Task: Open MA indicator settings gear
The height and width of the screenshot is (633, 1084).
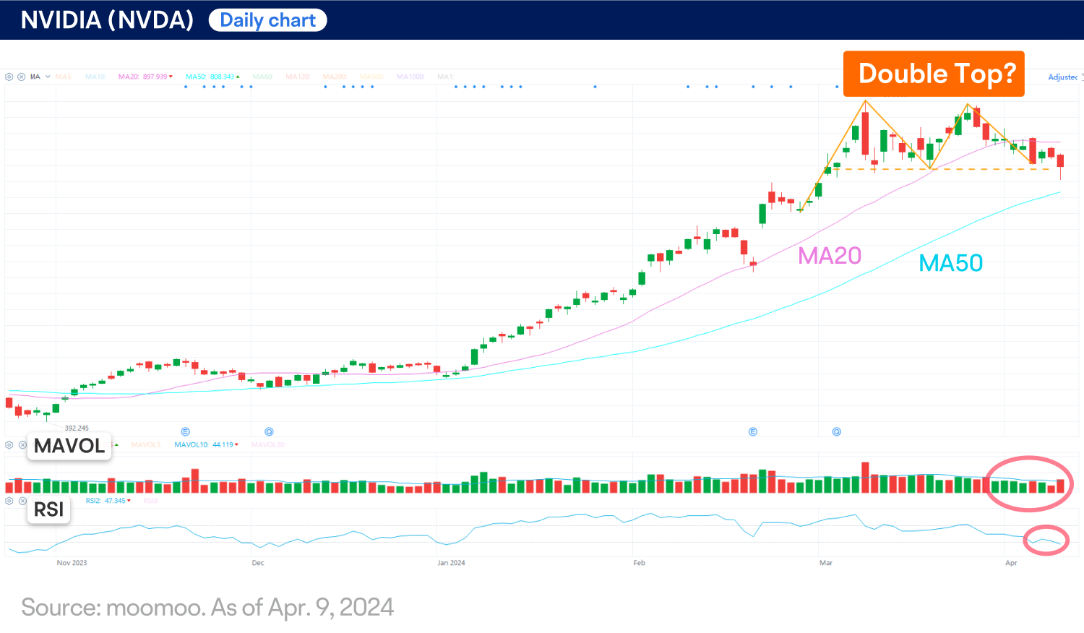Action: 9,77
